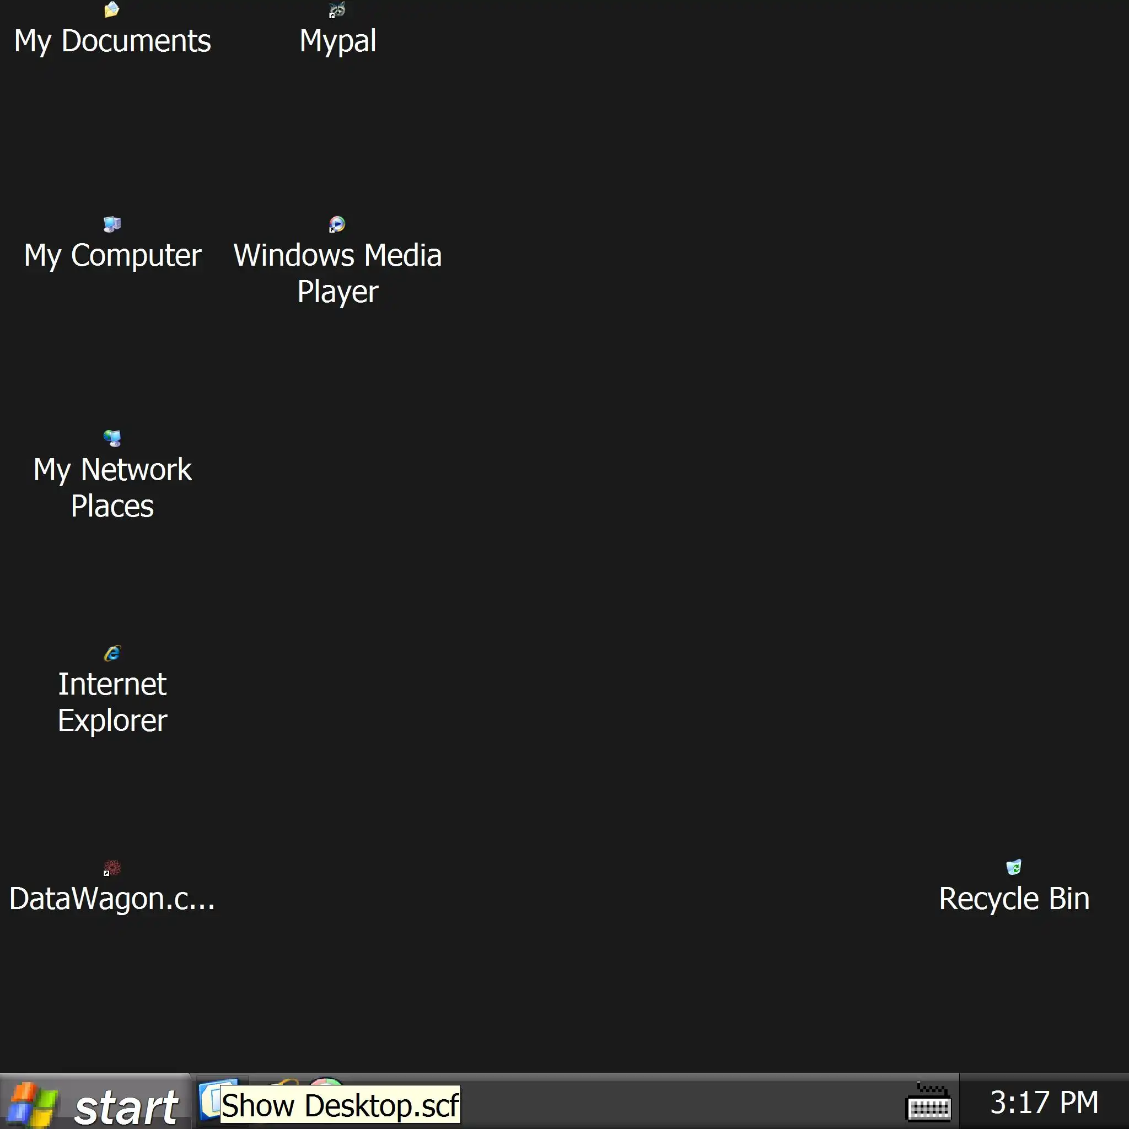Image resolution: width=1129 pixels, height=1129 pixels.
Task: Click the Recycle Bin label text
Action: pyautogui.click(x=1013, y=899)
